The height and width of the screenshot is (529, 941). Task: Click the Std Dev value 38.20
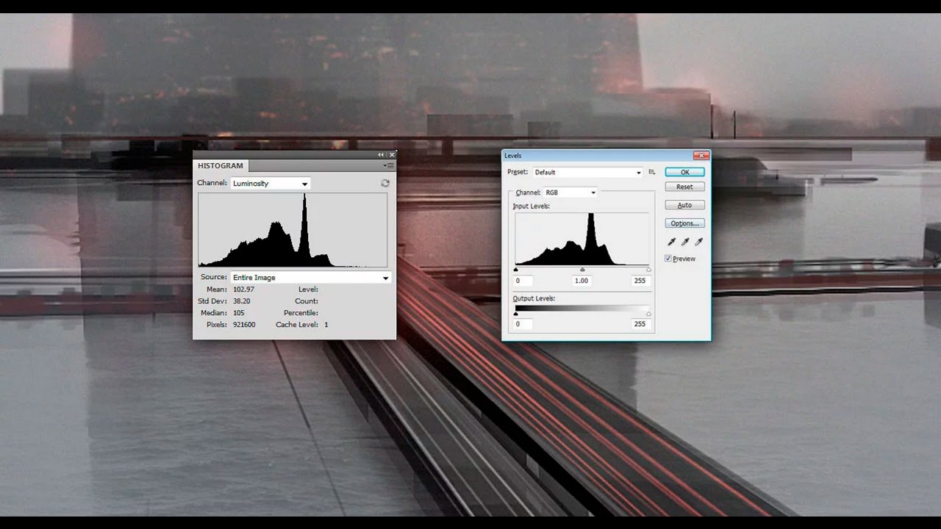point(241,301)
